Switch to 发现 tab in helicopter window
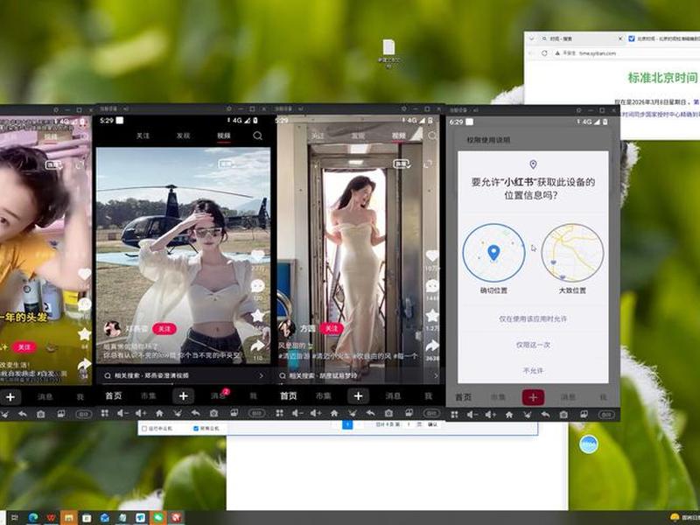Screen dimensions: 700x525 (183, 136)
